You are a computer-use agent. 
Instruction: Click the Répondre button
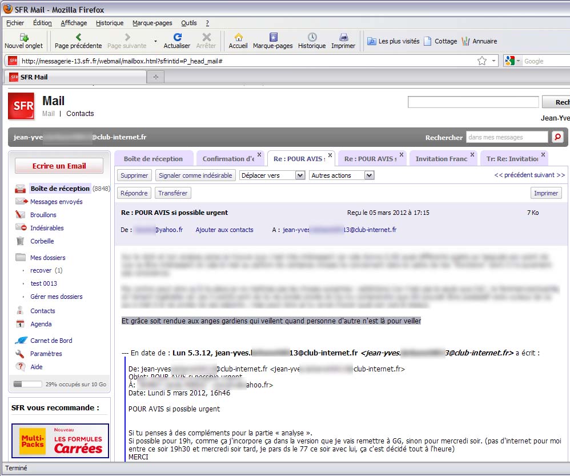134,193
